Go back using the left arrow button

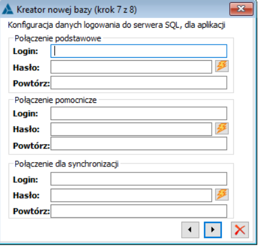(x=190, y=230)
